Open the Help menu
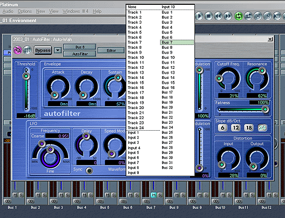The height and width of the screenshot is (218, 285). click(97, 11)
